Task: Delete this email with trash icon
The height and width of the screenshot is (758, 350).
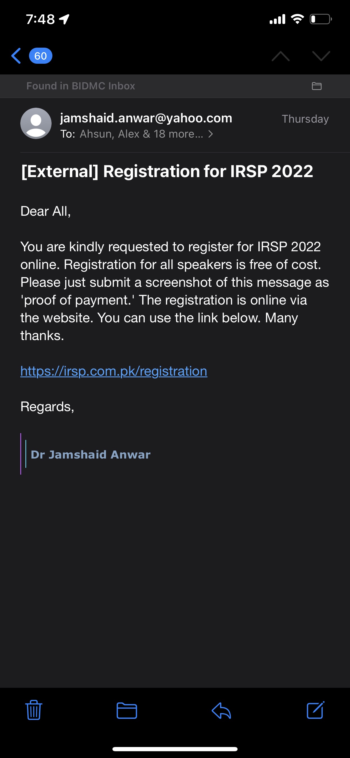Action: pos(34,710)
